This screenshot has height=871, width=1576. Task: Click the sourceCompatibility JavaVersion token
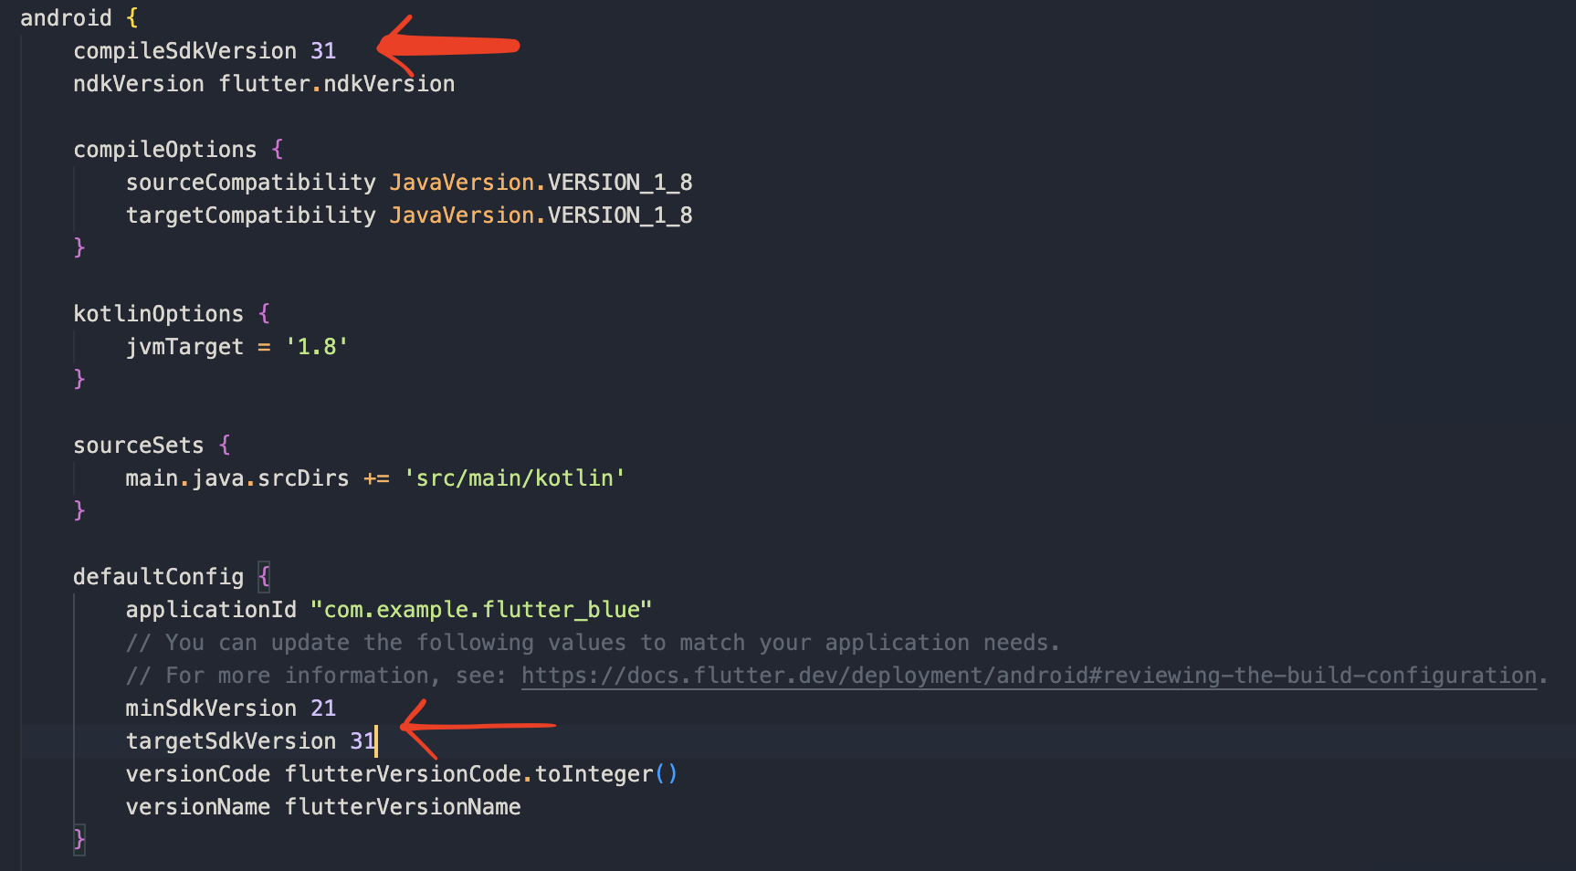(462, 183)
